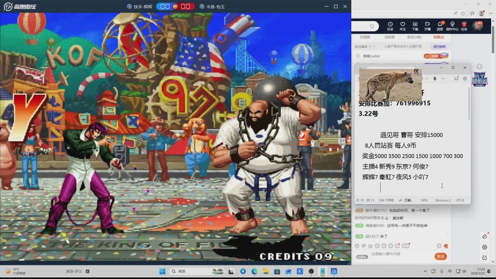Viewport: 496px width, 279px height.
Task: Click the bold B icon in Notepad toolbar
Action: (x=435, y=79)
